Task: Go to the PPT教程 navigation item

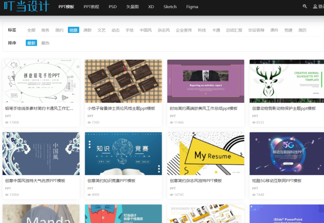Action: (x=91, y=7)
